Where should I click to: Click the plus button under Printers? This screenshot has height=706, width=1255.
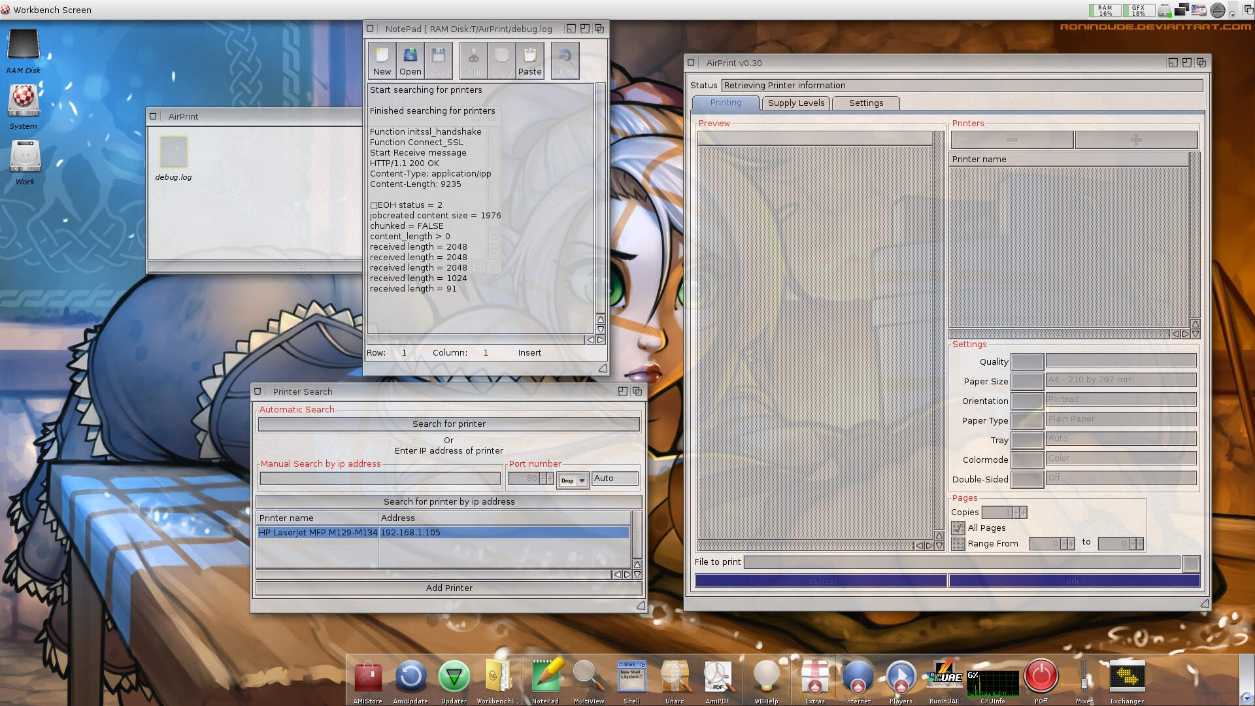coord(1136,139)
